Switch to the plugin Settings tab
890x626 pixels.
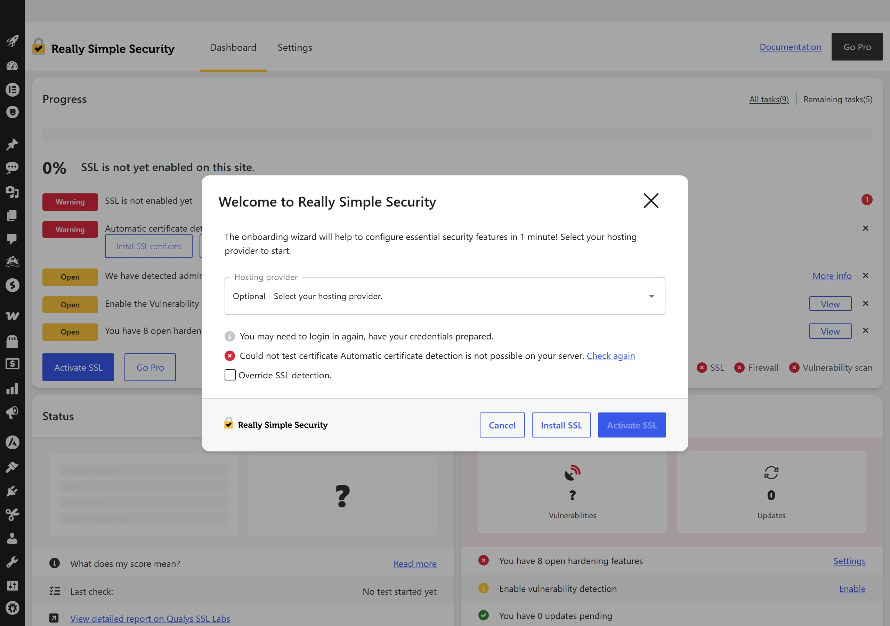[x=294, y=47]
